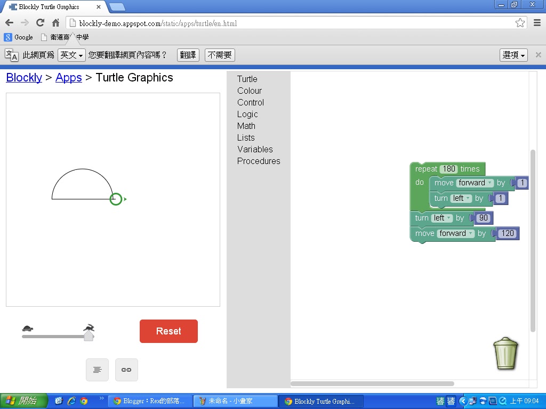Click the fast rabbit speed icon
546x409 pixels.
click(x=89, y=328)
